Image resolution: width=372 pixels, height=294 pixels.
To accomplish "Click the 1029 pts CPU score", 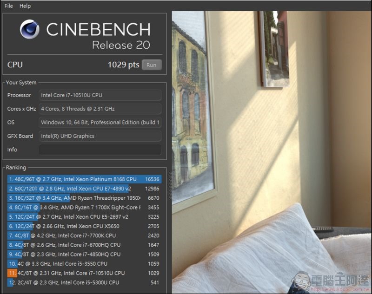I will [x=123, y=65].
